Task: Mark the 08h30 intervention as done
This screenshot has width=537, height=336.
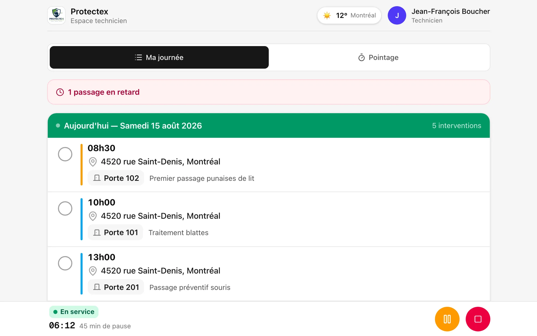Action: click(65, 154)
